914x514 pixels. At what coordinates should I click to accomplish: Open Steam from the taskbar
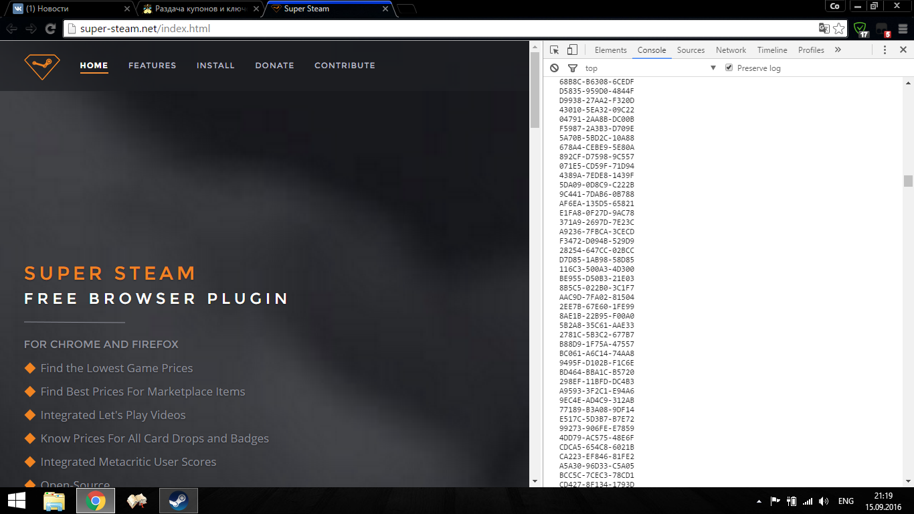click(178, 501)
